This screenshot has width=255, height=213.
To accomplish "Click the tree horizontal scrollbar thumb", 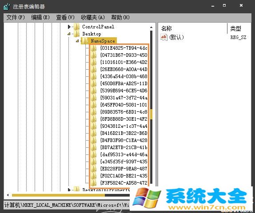I will 58,195.
